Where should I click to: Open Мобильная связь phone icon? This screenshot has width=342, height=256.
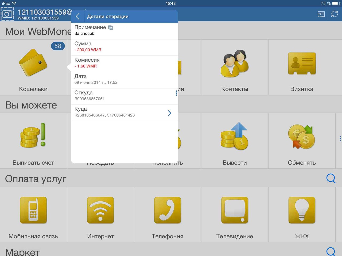(x=33, y=210)
